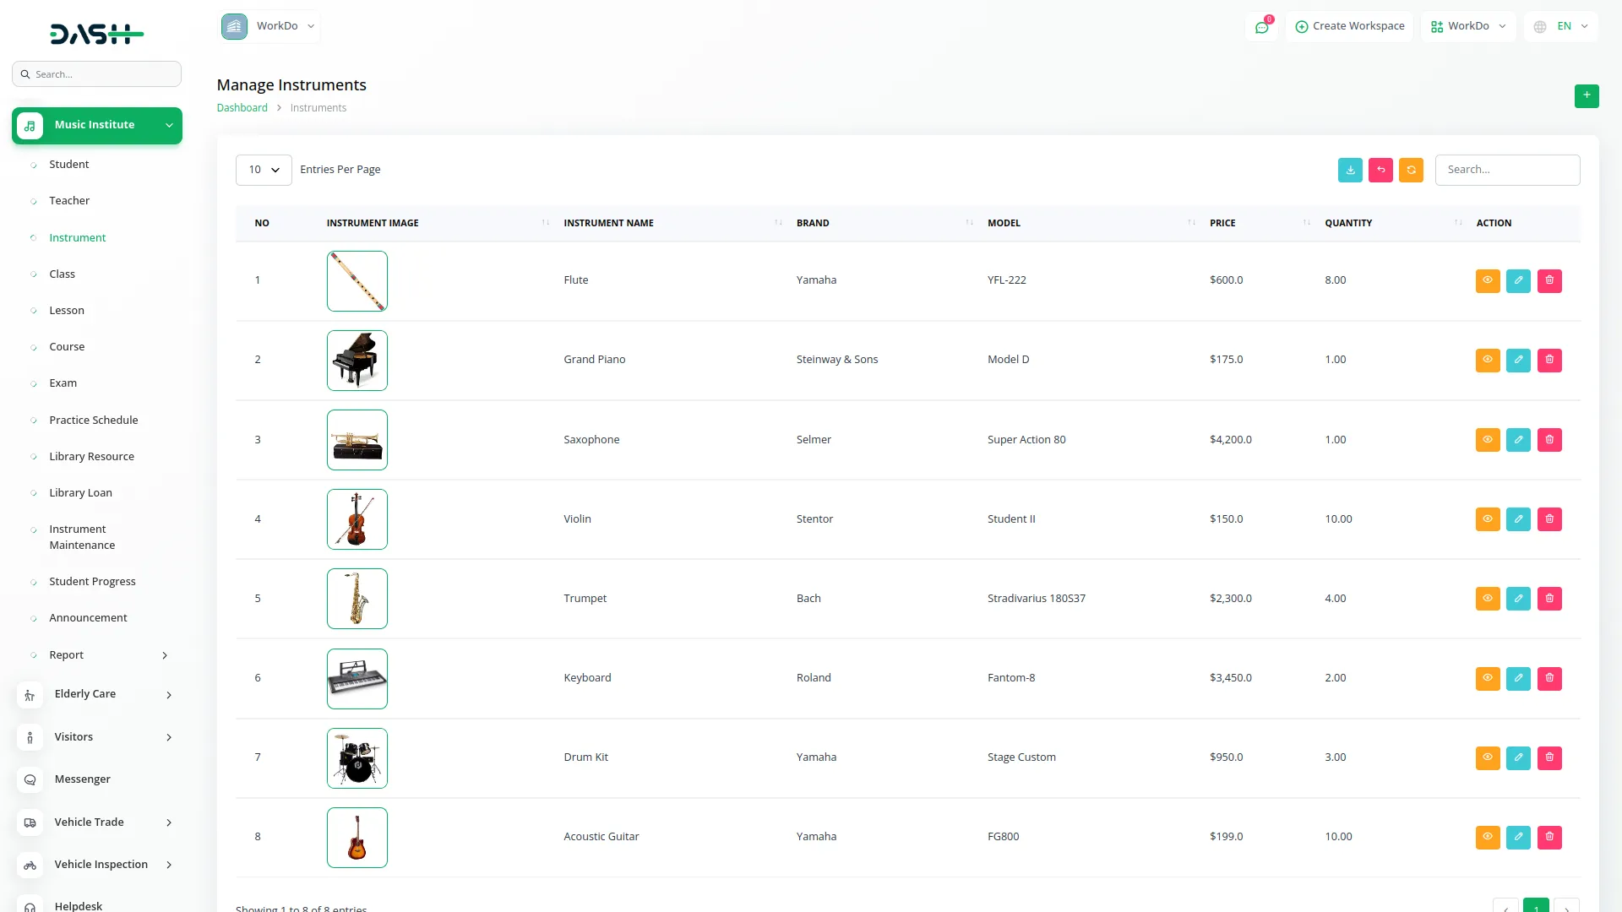Viewport: 1622px width, 912px height.
Task: Click the orange refresh table icon
Action: (1411, 170)
